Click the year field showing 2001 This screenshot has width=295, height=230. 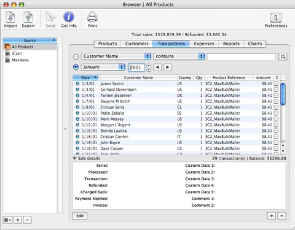(x=136, y=67)
